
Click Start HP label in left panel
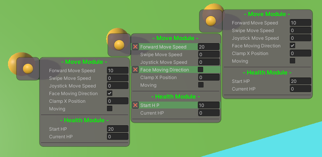(x=58, y=129)
